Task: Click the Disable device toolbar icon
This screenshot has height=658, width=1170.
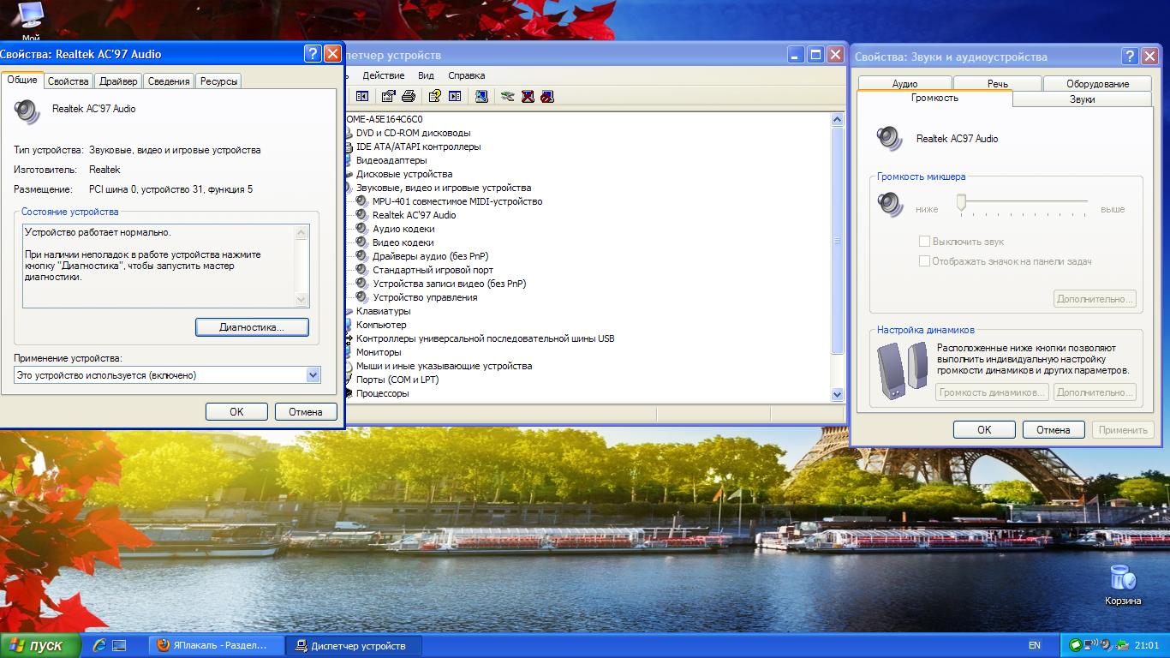Action: coord(547,96)
